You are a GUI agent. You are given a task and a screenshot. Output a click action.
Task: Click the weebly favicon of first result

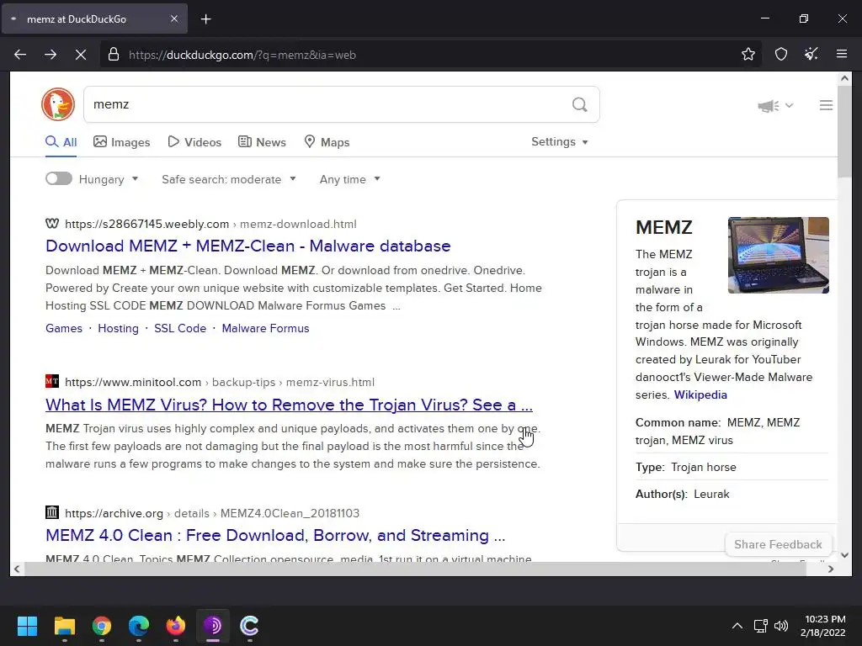(51, 224)
